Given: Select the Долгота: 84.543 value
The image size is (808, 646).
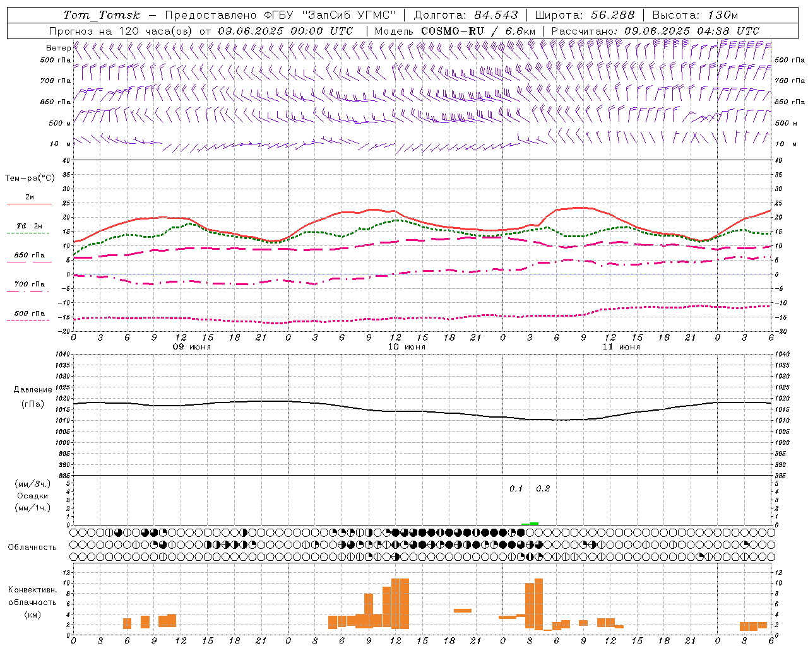Looking at the screenshot, I should 466,15.
